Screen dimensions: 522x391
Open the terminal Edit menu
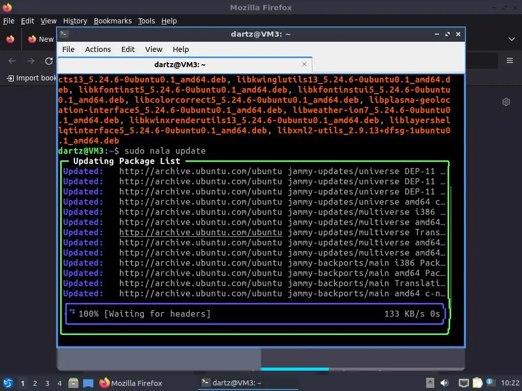click(x=128, y=49)
